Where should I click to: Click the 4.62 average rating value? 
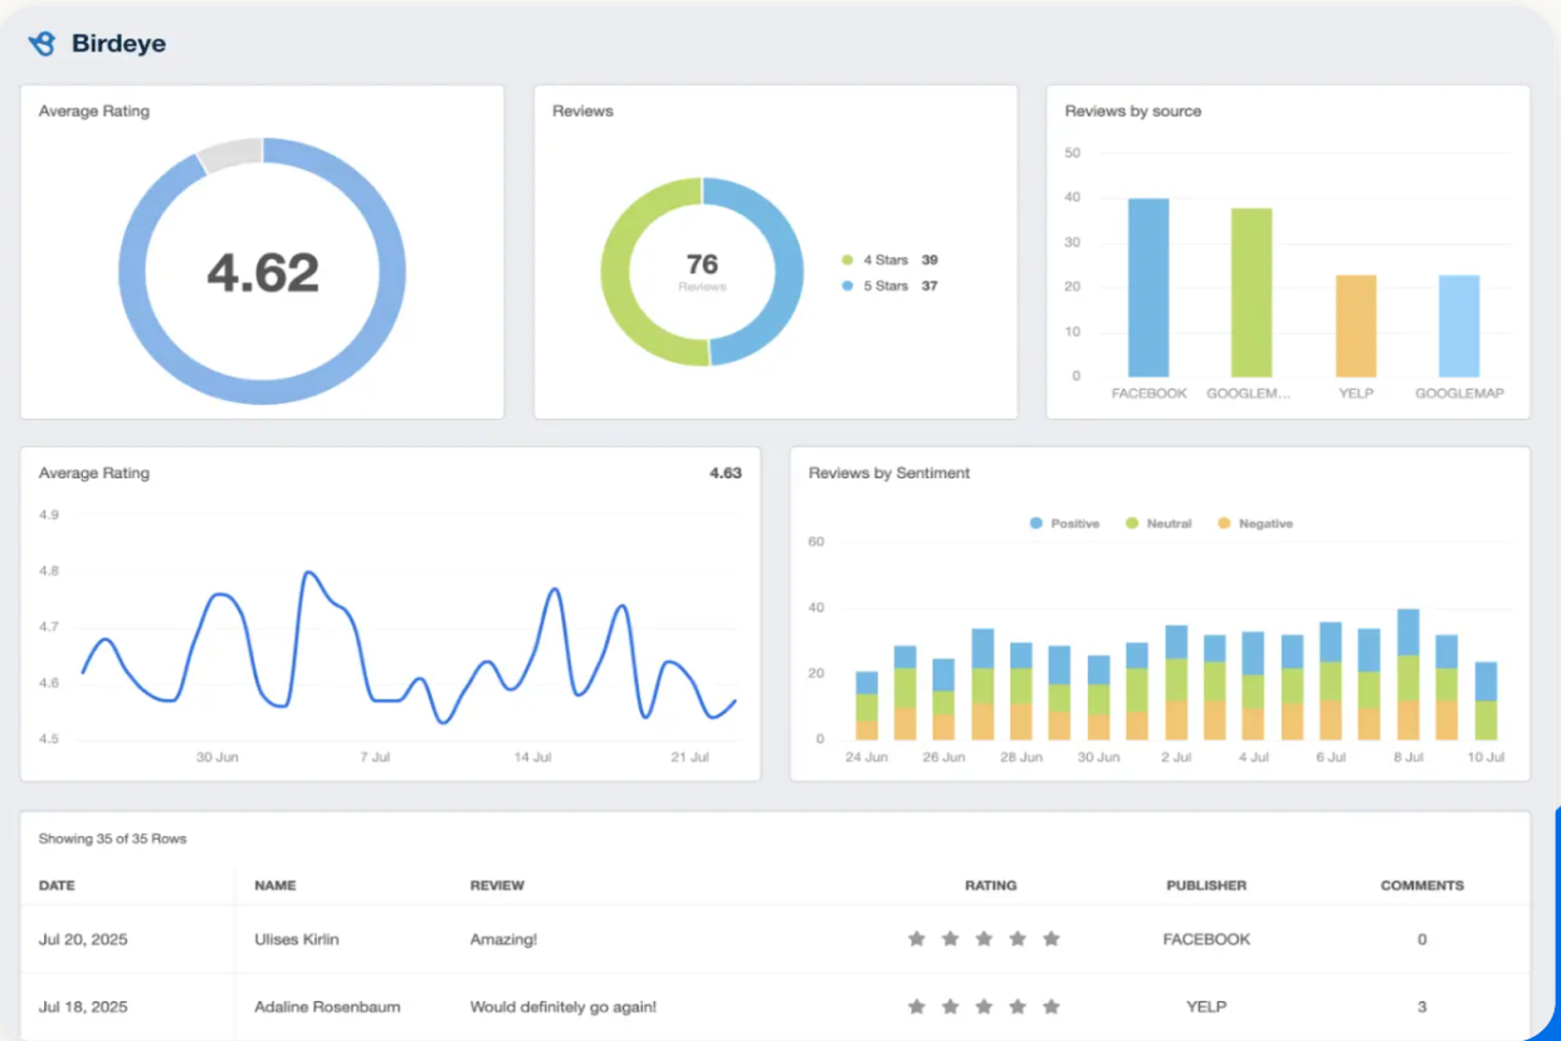(262, 272)
